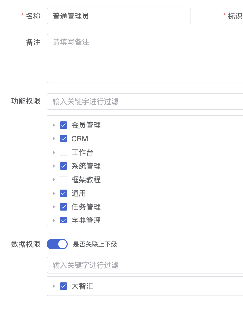243x322 pixels.
Task: Uncheck the 会员管理 permission checkbox
Action: click(x=63, y=125)
